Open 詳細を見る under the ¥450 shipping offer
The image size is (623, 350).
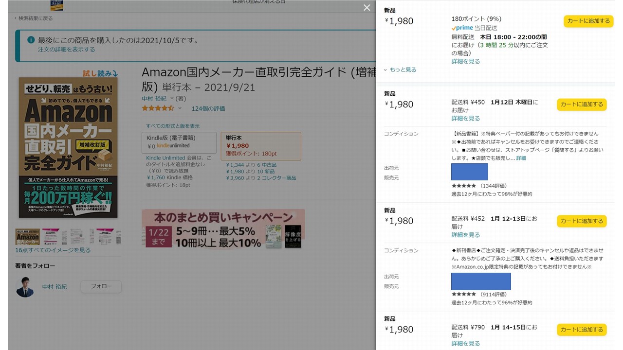click(x=466, y=119)
